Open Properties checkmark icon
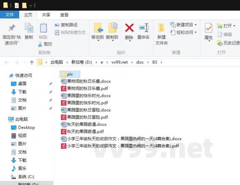This screenshot has height=185, width=240. tap(208, 32)
